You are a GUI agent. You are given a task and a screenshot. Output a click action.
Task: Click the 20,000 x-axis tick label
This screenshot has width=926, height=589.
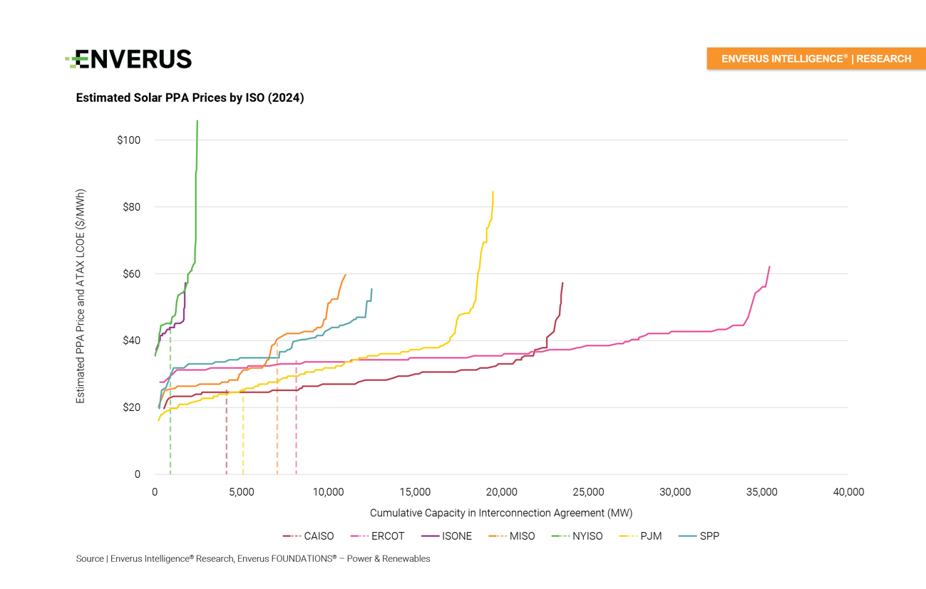(502, 492)
